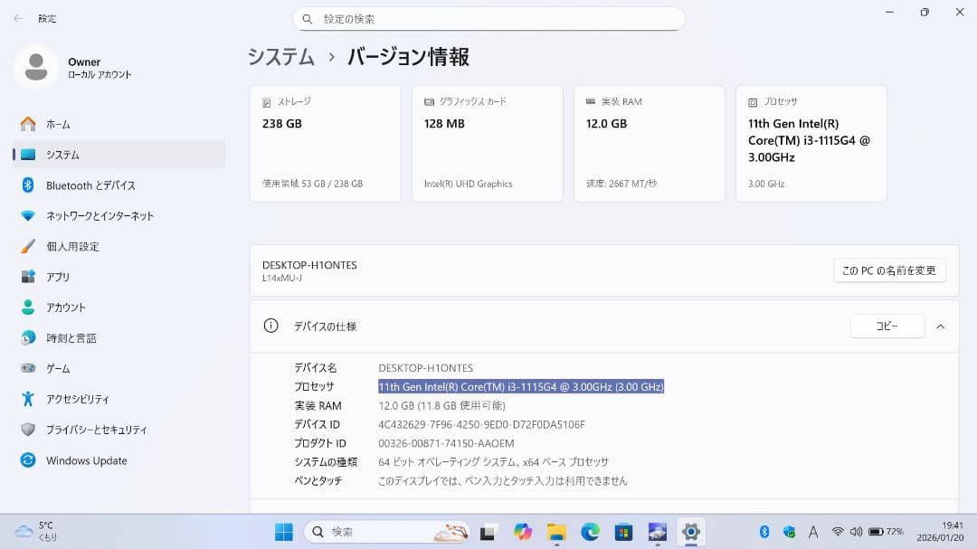Open the Start menu
977x549 pixels.
click(283, 532)
